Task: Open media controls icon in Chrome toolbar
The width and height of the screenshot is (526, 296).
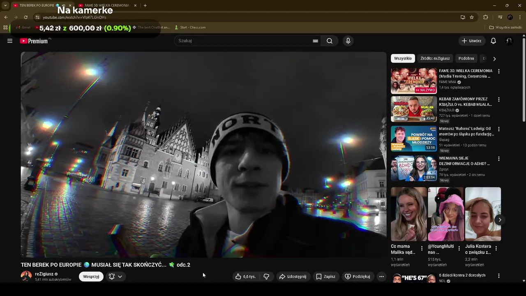Action: click(500, 17)
